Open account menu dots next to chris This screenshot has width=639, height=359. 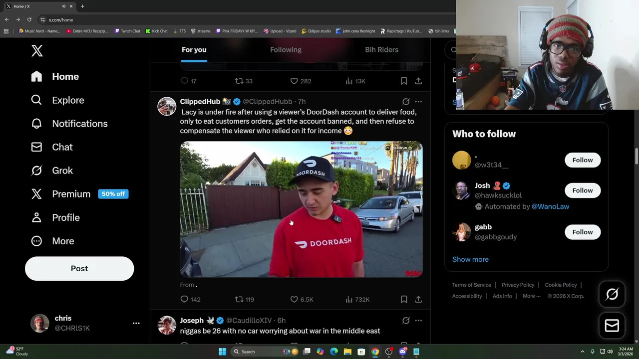point(136,323)
